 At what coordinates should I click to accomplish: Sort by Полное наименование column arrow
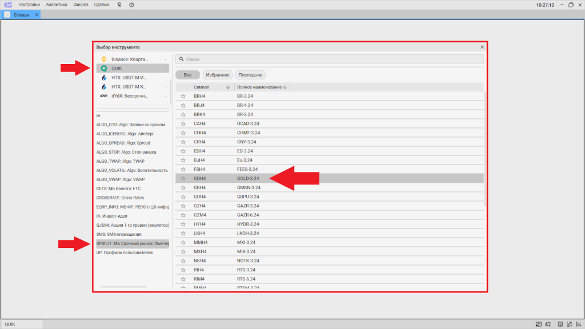285,87
